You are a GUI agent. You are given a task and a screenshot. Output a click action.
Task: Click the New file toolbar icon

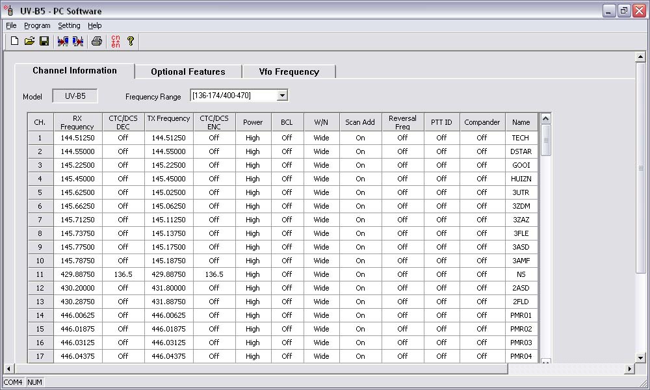(14, 42)
